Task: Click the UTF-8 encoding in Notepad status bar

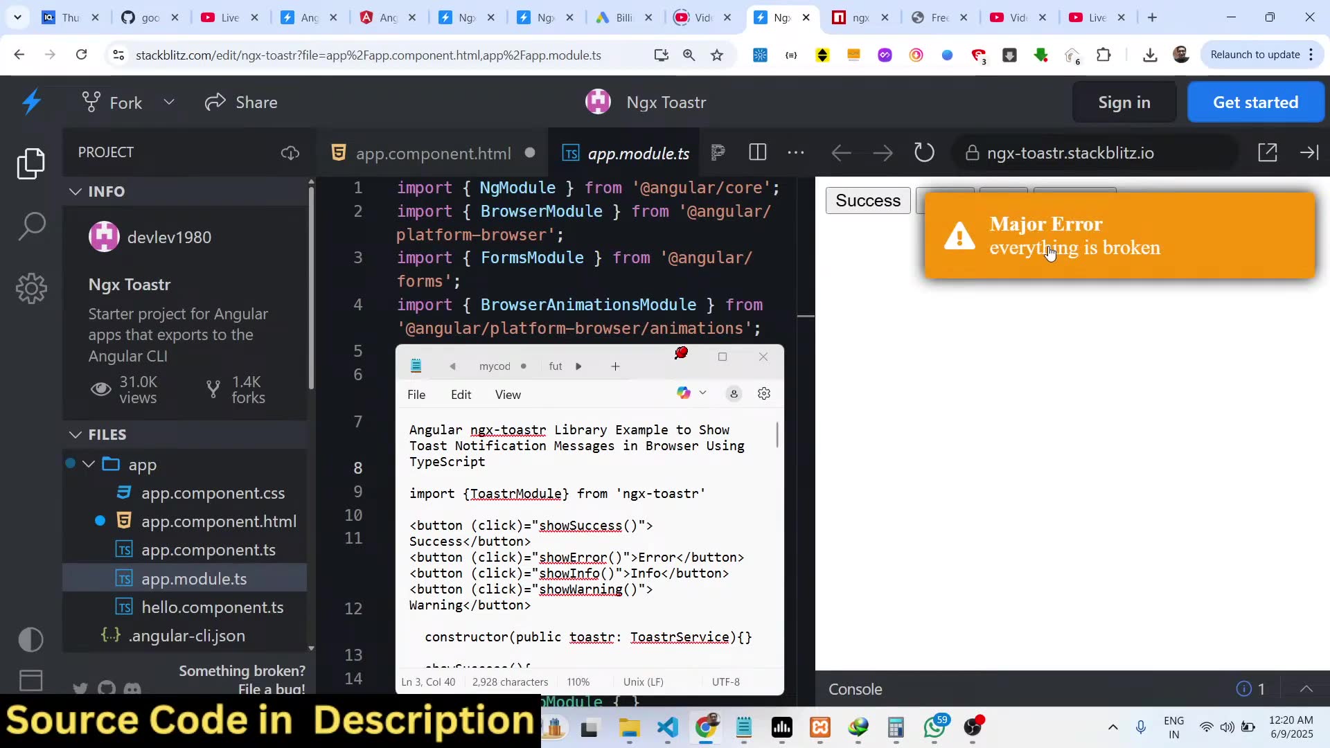Action: point(725,682)
